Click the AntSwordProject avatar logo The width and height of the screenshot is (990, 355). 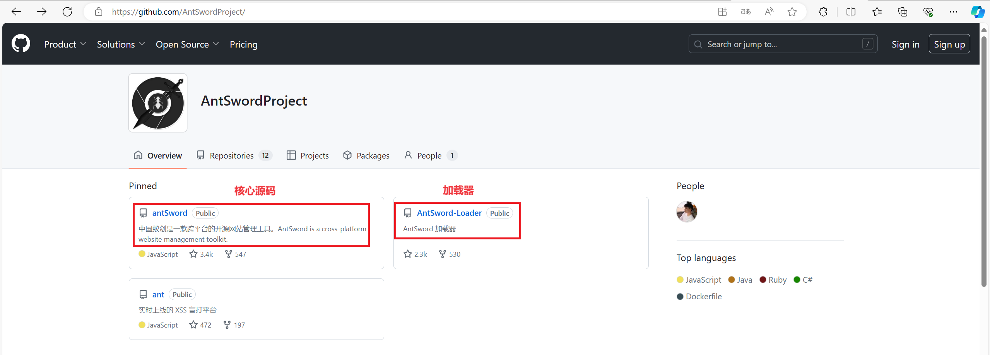[x=158, y=103]
